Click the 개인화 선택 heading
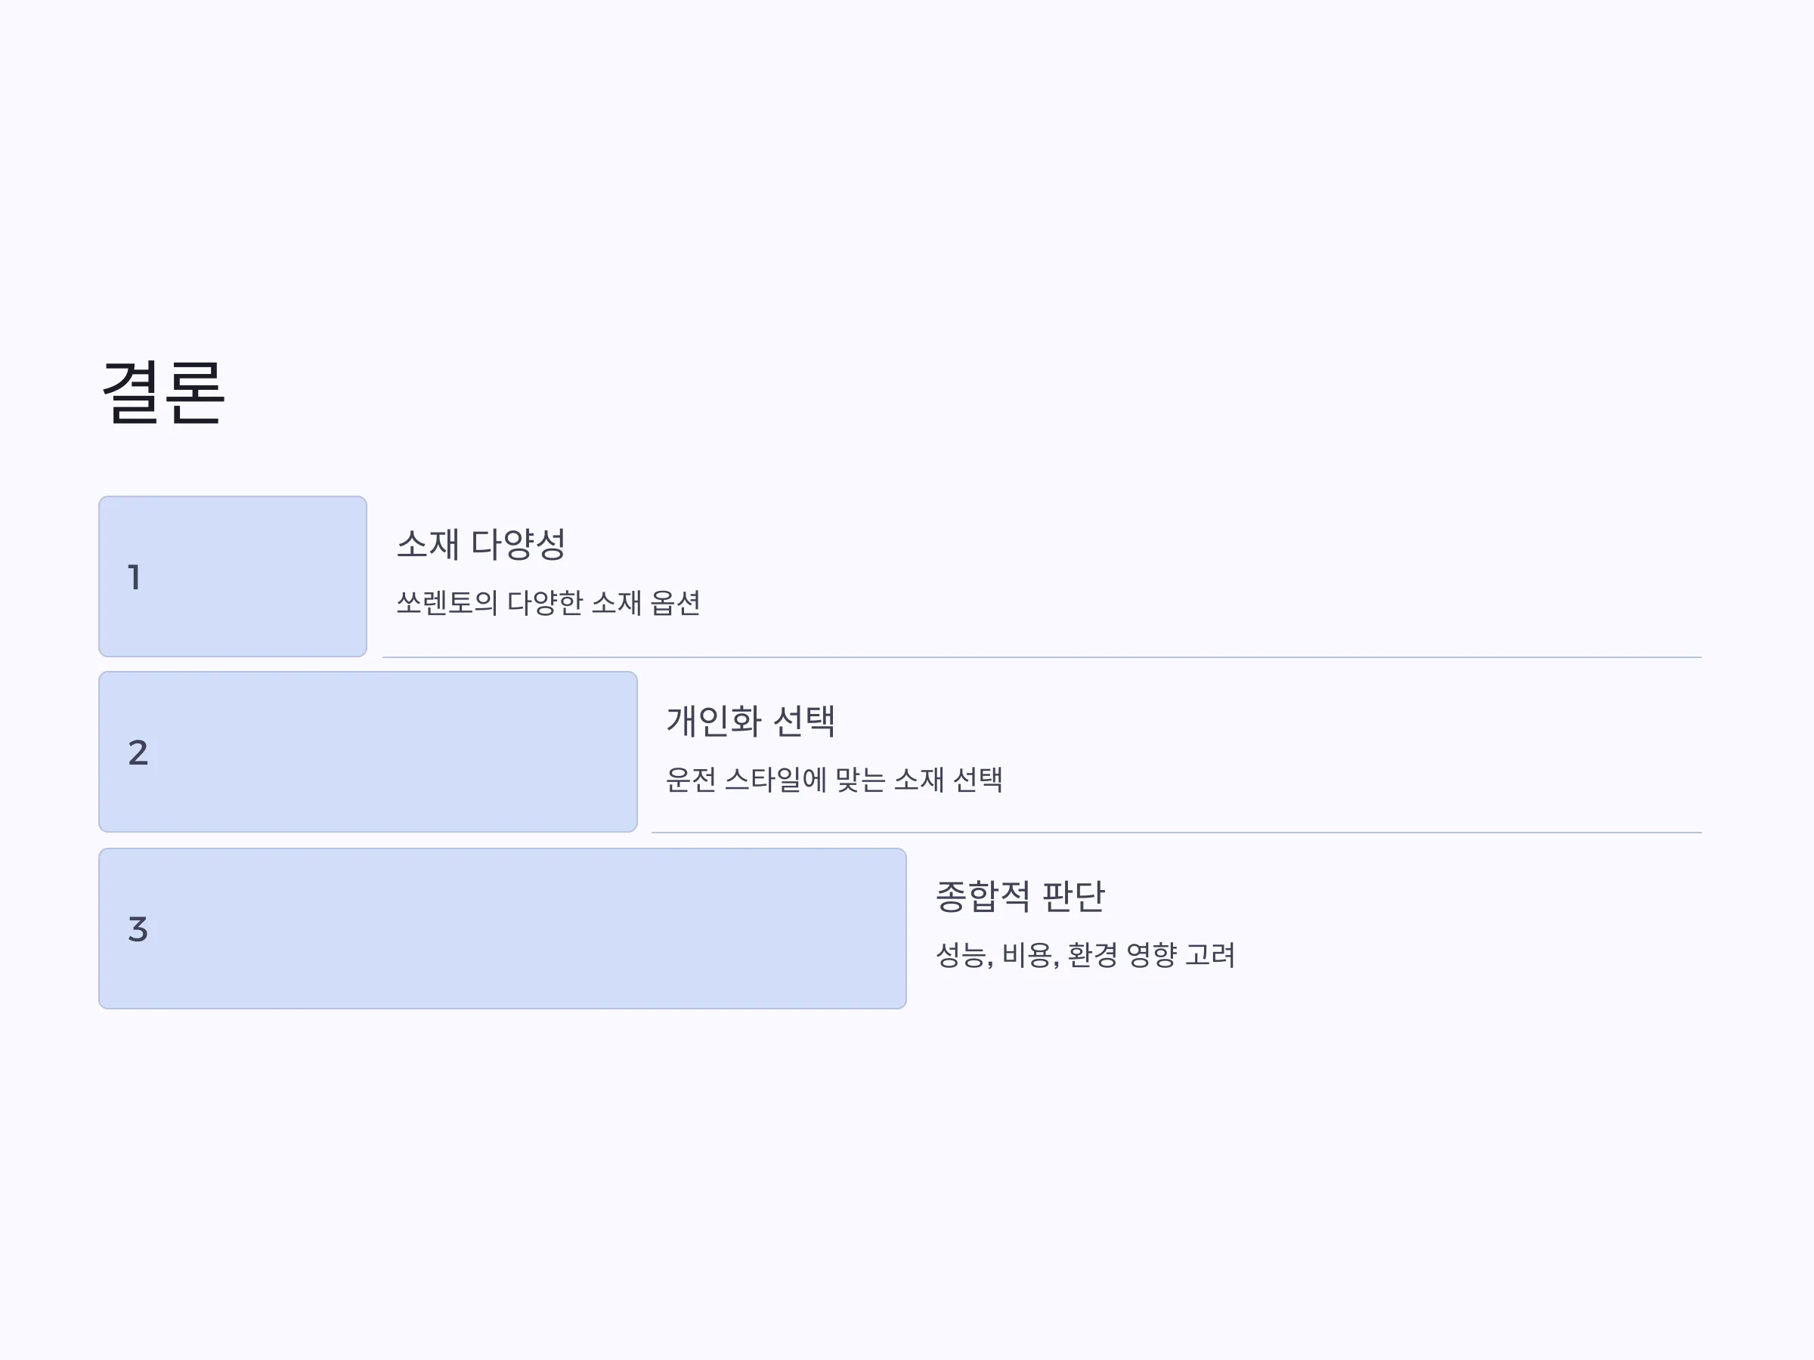 pos(751,721)
